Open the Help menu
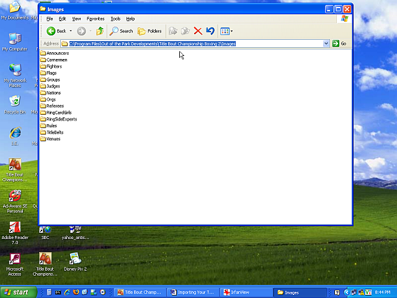Screen dimensions: 397x298 (130, 19)
